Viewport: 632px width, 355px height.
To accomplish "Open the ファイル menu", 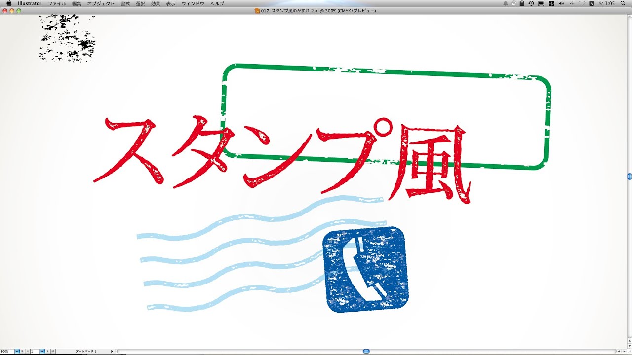I will (x=57, y=3).
